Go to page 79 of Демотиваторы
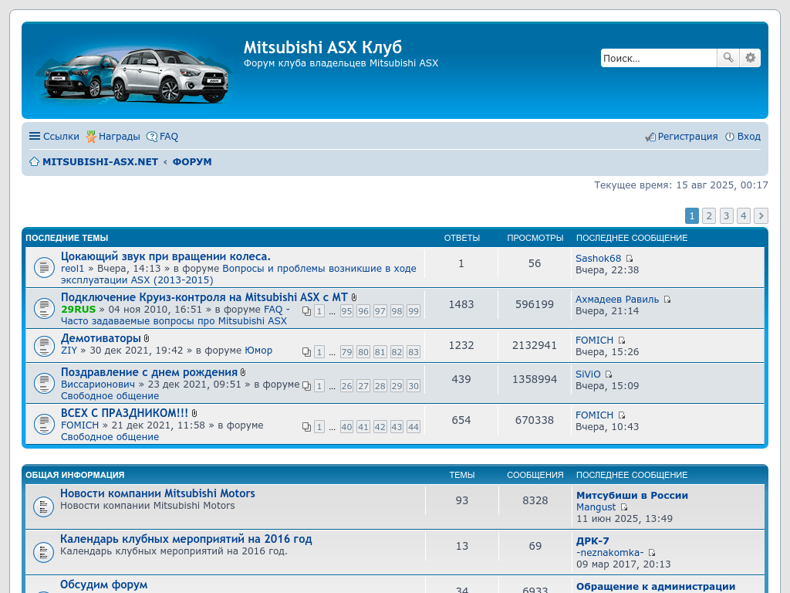Screen dimensions: 790x593 [346, 352]
